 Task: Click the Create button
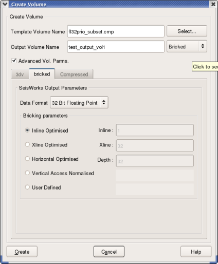[x=22, y=252]
